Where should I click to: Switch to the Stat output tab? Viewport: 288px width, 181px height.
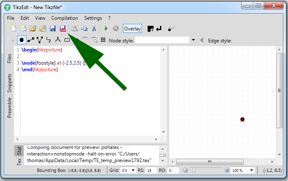pyautogui.click(x=19, y=151)
